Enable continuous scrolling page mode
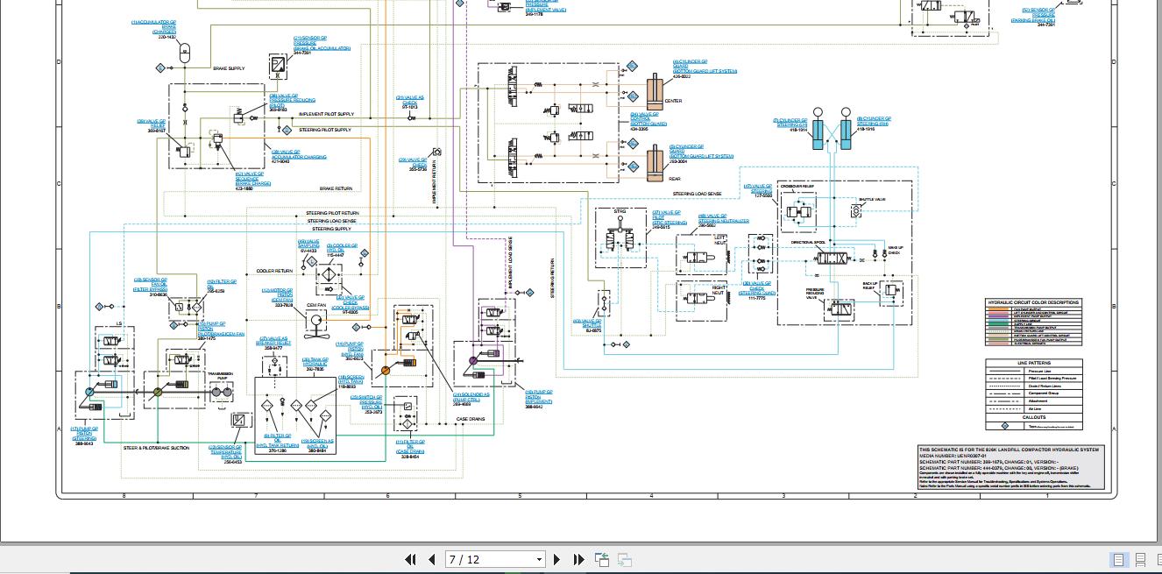Screen dimensions: 1162x574 click(1140, 559)
